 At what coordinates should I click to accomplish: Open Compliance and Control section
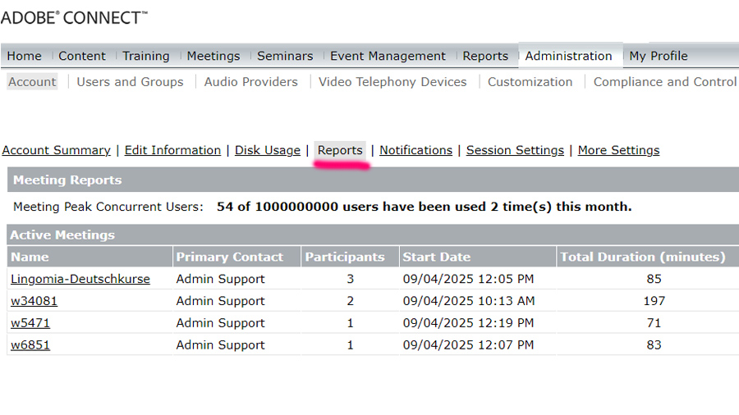click(665, 82)
